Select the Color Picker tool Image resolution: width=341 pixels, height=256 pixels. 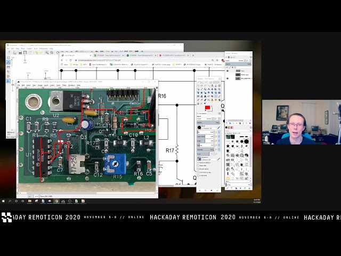click(x=201, y=89)
